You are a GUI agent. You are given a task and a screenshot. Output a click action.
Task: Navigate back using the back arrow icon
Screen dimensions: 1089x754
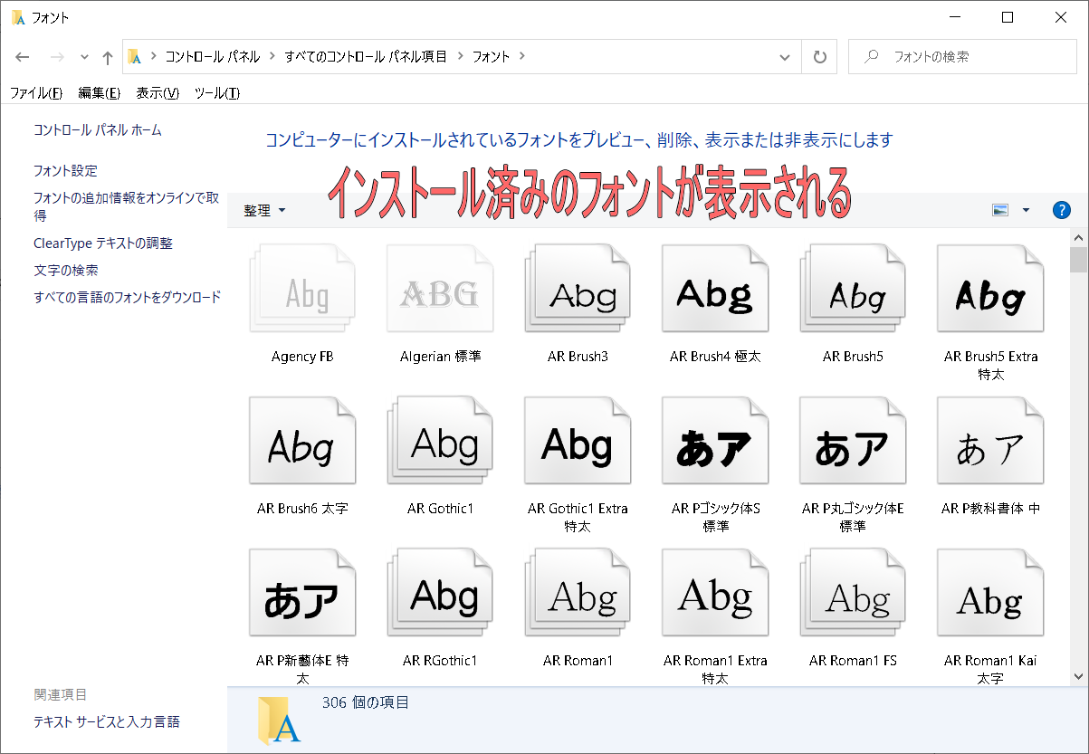point(22,56)
